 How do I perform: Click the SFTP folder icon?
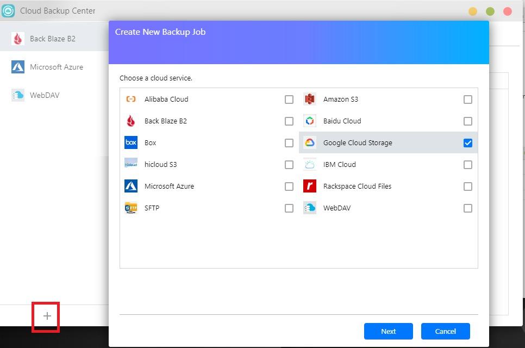pos(130,208)
